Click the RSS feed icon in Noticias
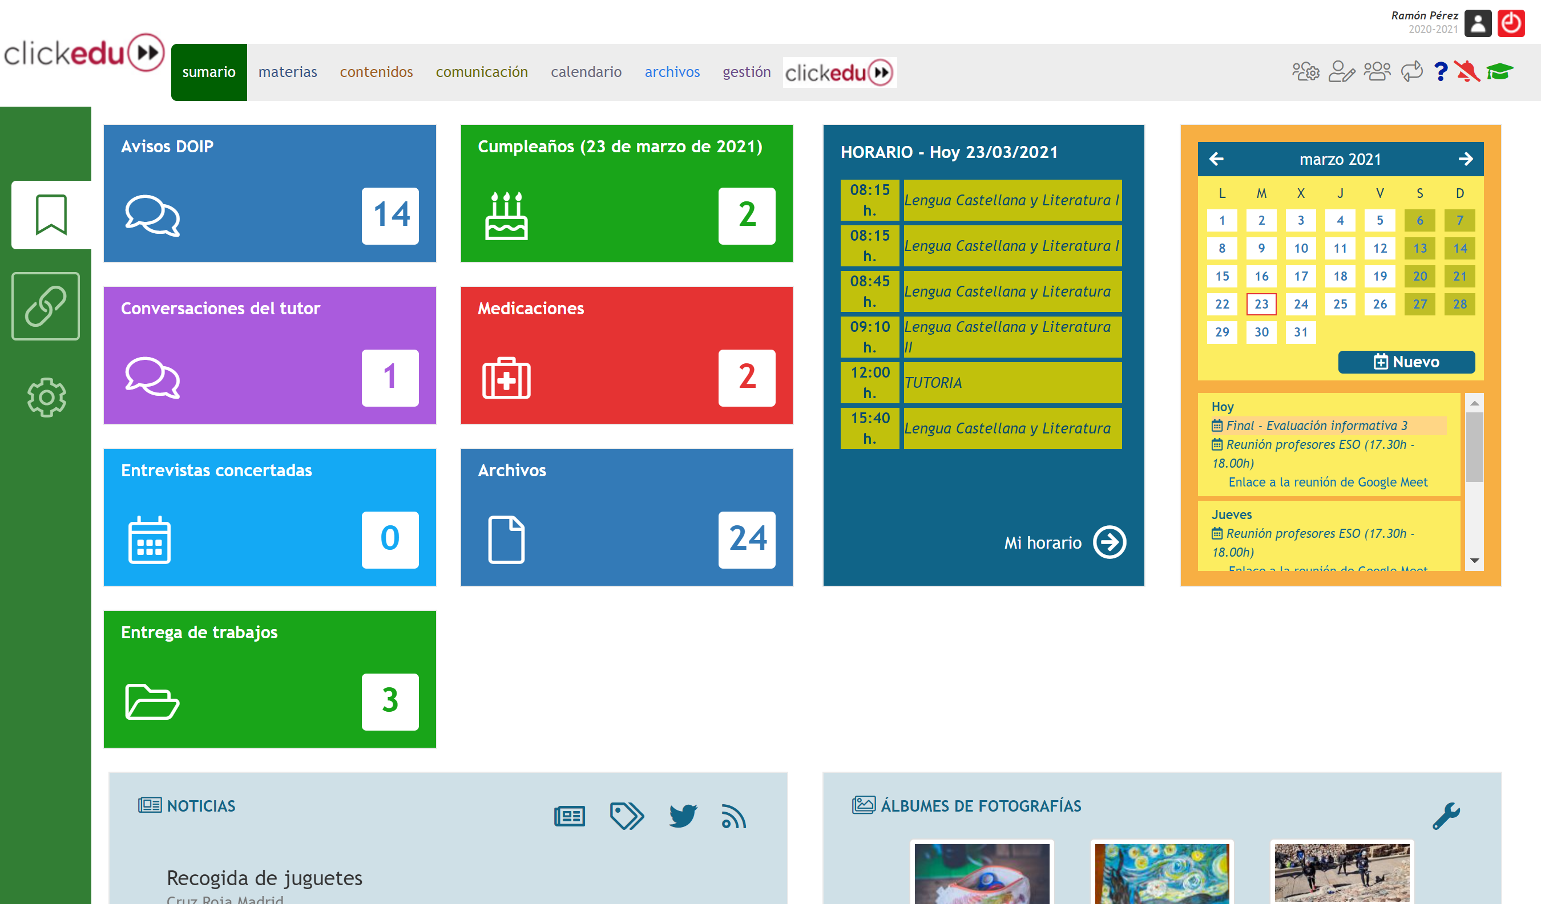Image resolution: width=1541 pixels, height=904 pixels. coord(733,817)
